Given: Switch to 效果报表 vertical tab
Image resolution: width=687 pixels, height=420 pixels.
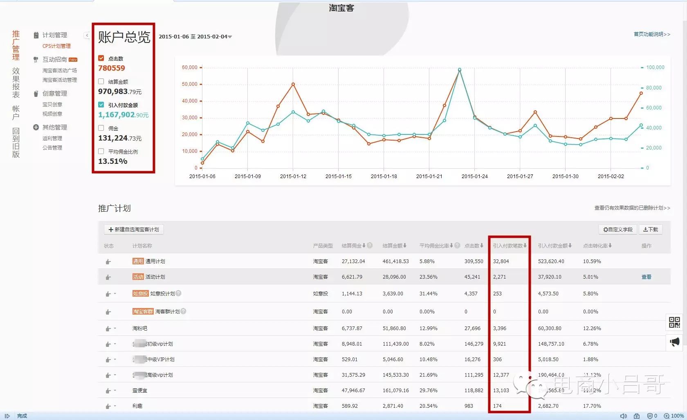Looking at the screenshot, I should 16,83.
